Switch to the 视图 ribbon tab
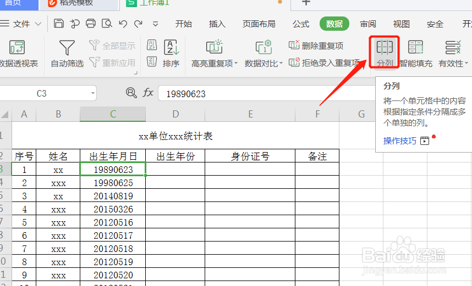The image size is (472, 286). pos(401,24)
